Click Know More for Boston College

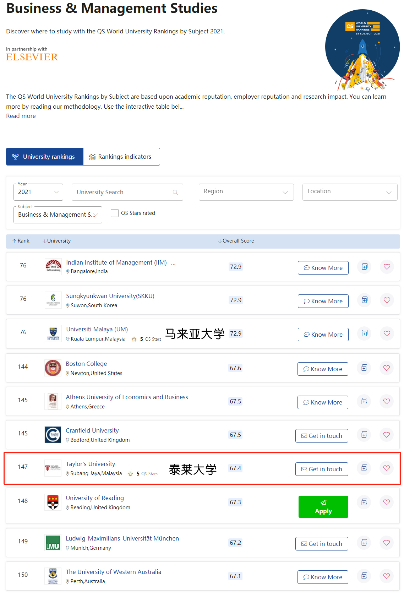point(323,369)
